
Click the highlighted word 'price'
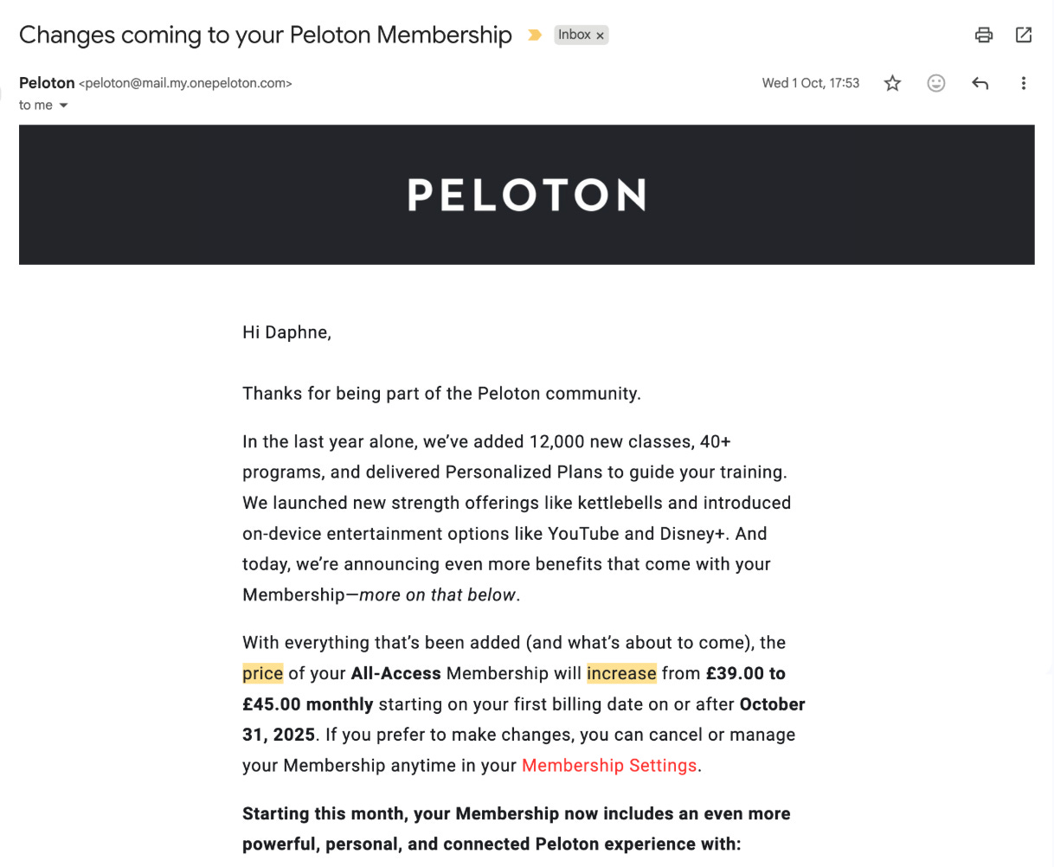tap(262, 673)
